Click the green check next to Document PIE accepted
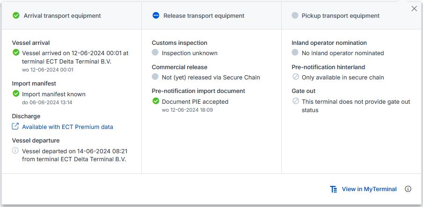423x207 pixels. click(156, 101)
